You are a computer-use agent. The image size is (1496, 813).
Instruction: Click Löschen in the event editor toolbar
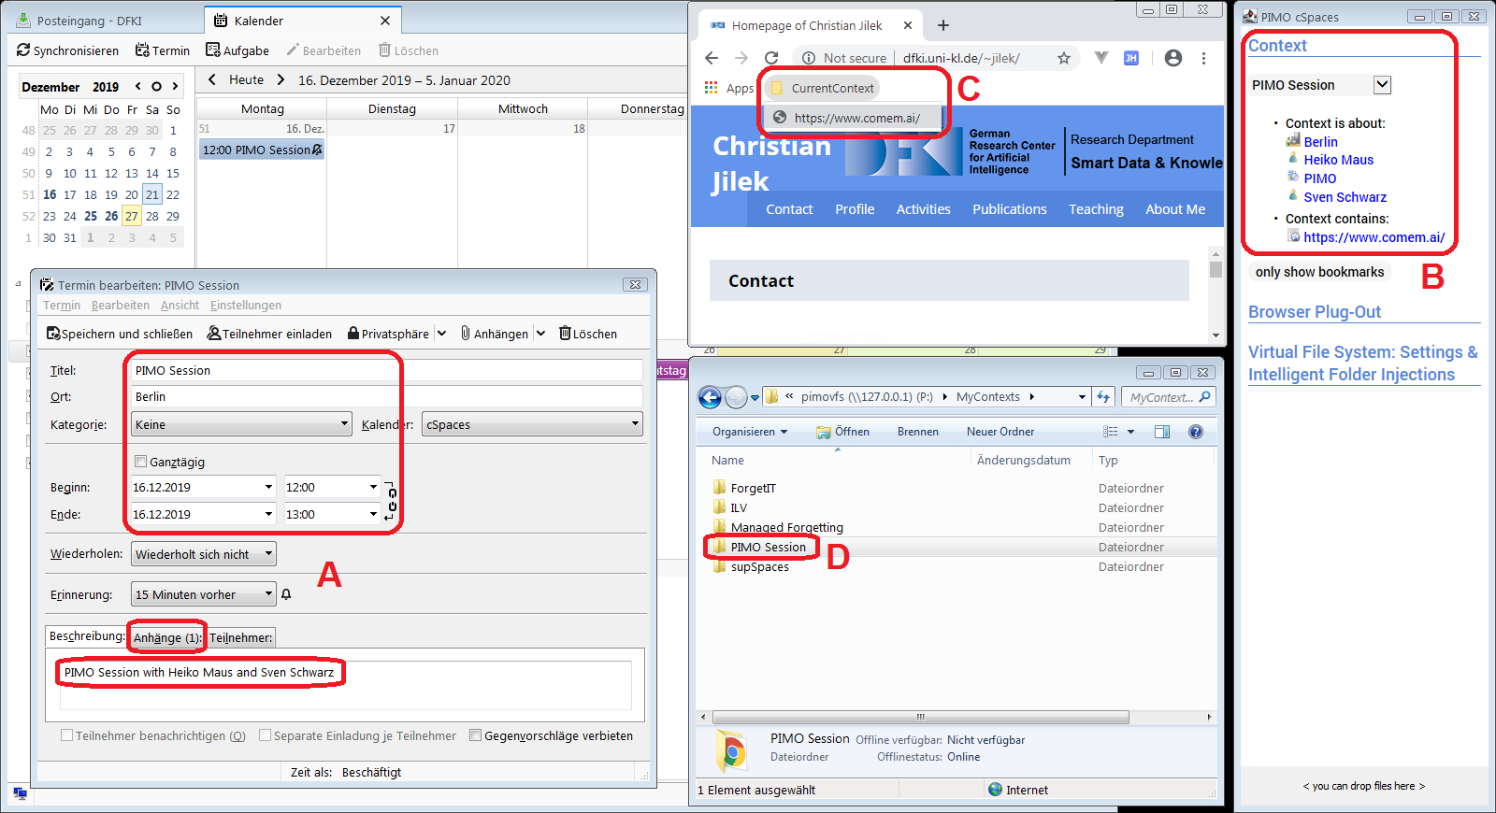click(588, 334)
